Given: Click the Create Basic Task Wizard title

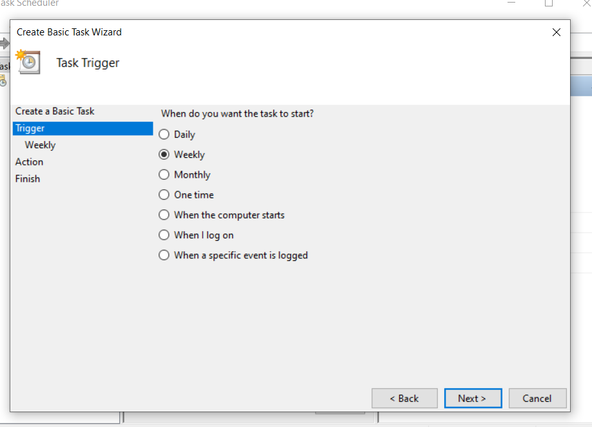Looking at the screenshot, I should point(69,32).
